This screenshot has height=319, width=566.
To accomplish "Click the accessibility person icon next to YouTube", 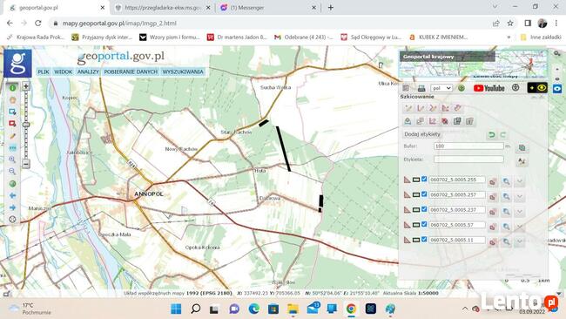I will coord(515,88).
